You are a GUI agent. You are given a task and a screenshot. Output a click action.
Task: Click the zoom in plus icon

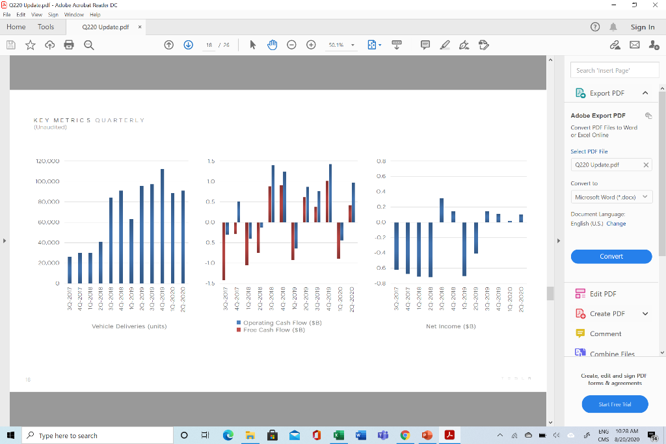coord(311,45)
